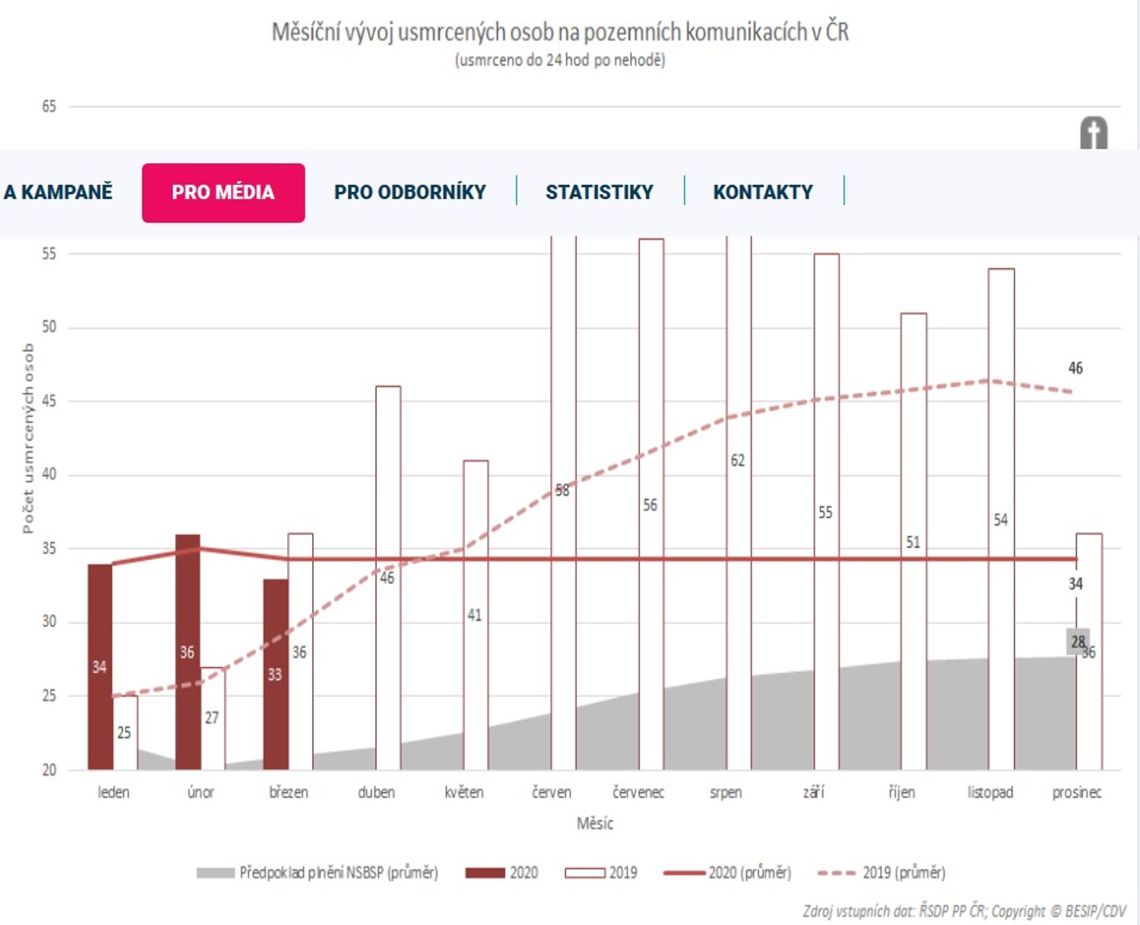
Task: Click the 'prosinec' axis label
Action: [x=1076, y=793]
